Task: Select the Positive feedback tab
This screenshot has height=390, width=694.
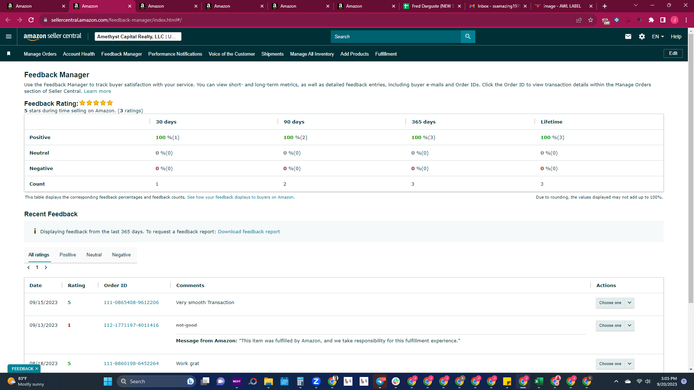Action: coord(68,255)
